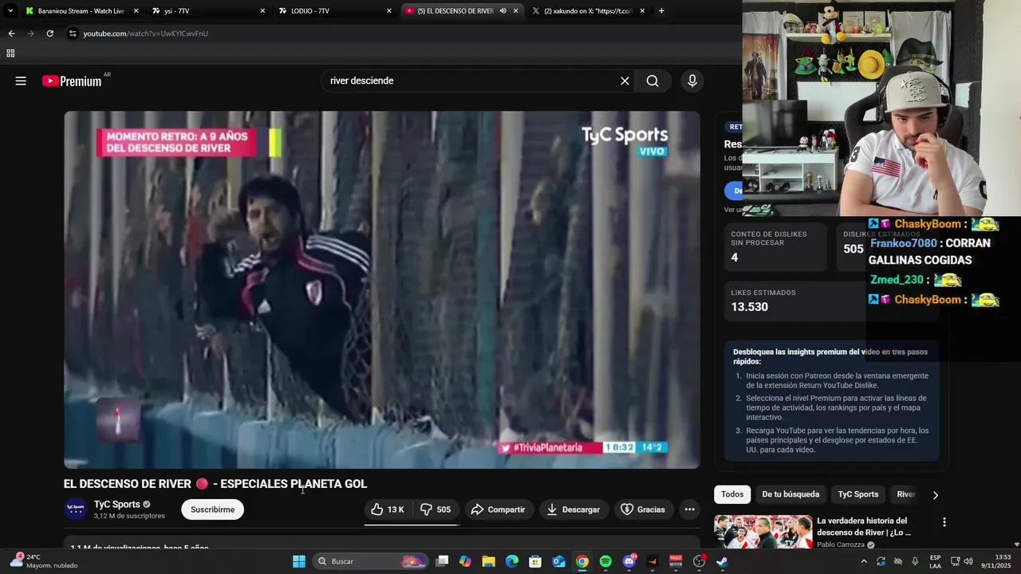
Task: Select the TyC Sports filter chip
Action: point(857,494)
